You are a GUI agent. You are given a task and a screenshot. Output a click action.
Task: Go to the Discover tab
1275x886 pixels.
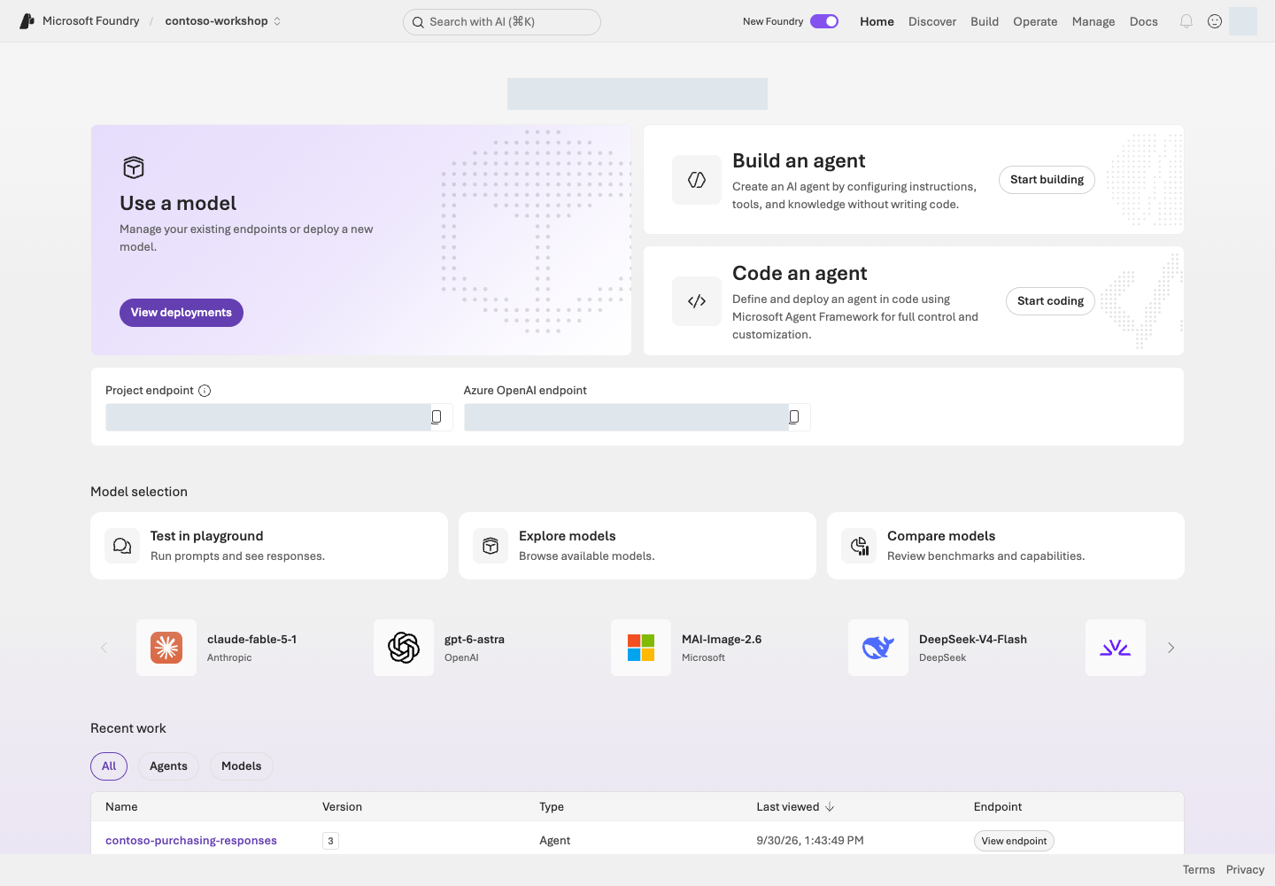(x=932, y=21)
